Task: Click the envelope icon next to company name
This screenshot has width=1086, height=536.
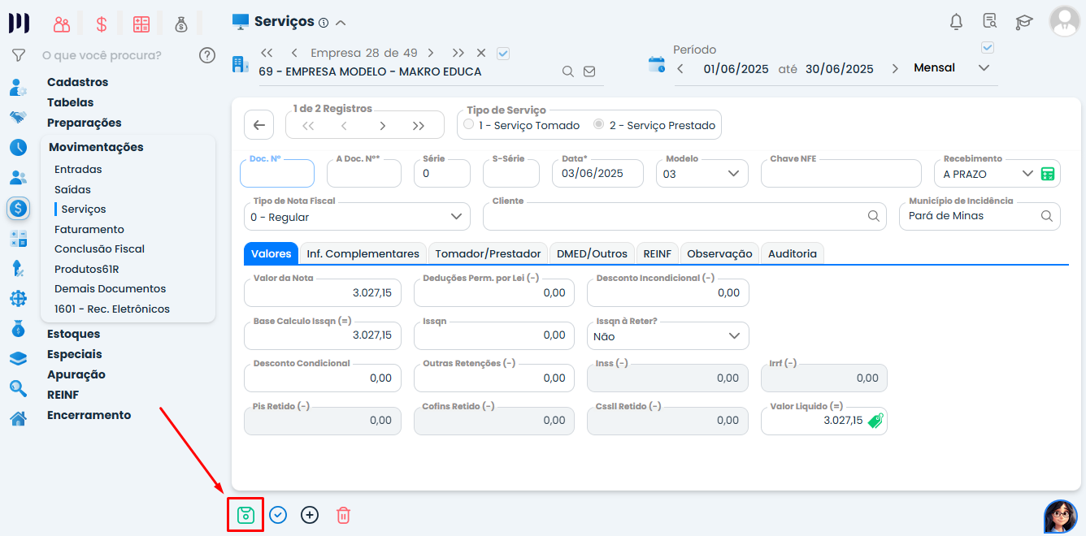Action: pos(589,71)
